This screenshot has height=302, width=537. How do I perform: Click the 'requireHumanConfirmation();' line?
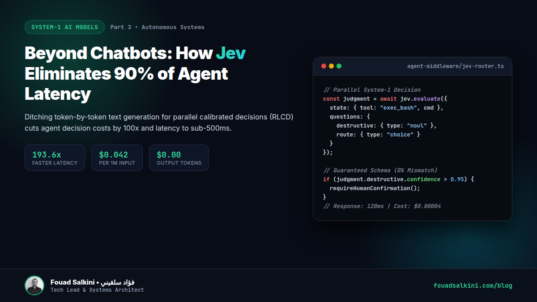[x=375, y=188]
